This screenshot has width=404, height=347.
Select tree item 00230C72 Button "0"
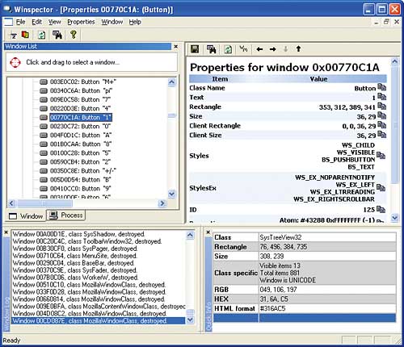80,126
